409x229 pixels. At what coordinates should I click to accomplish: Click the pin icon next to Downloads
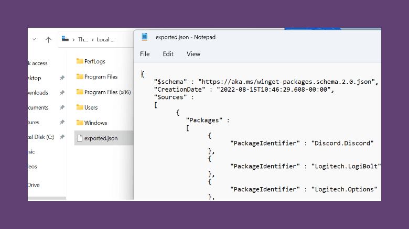pyautogui.click(x=62, y=93)
